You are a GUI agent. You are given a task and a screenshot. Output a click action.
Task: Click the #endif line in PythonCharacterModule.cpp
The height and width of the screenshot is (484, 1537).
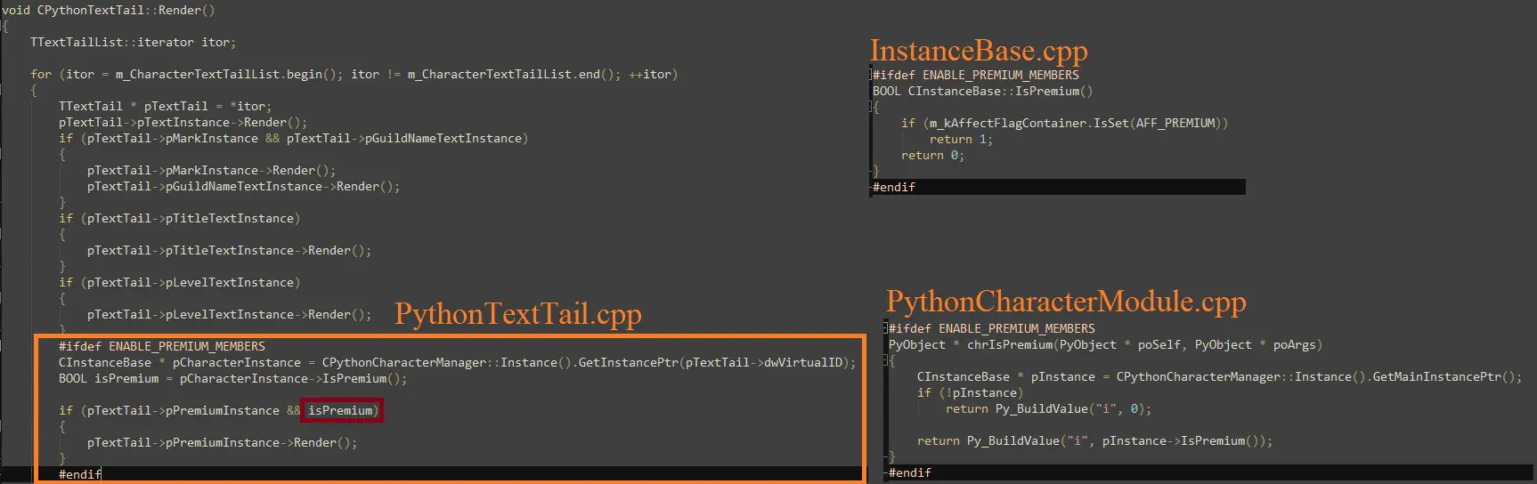(x=909, y=473)
